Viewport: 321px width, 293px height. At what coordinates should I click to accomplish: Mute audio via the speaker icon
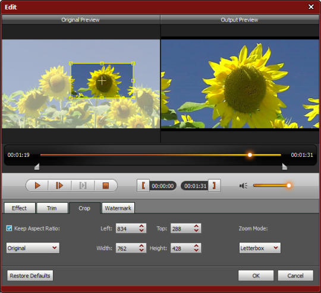[x=243, y=185]
